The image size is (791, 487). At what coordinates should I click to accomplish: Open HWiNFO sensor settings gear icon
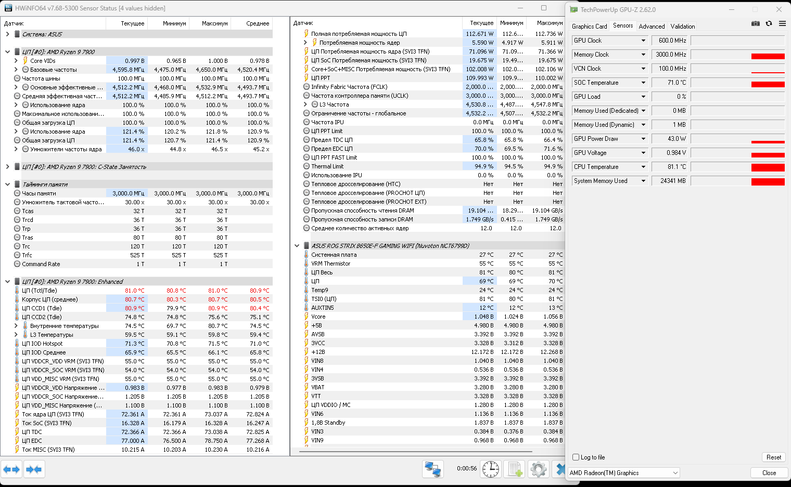(x=539, y=469)
